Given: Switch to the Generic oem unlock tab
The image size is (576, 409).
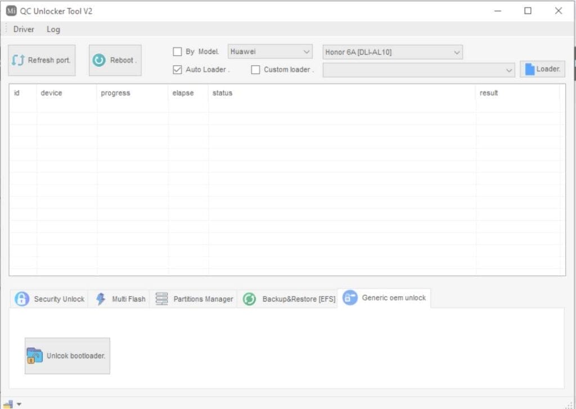Looking at the screenshot, I should [x=384, y=298].
